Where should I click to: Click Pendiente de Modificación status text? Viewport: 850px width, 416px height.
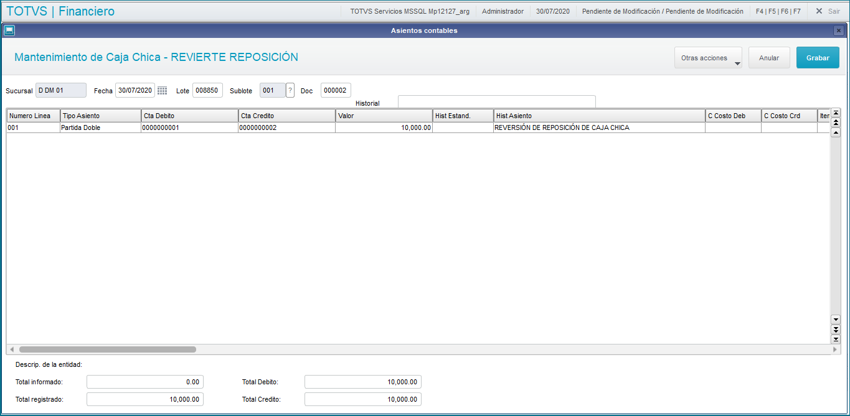point(663,11)
